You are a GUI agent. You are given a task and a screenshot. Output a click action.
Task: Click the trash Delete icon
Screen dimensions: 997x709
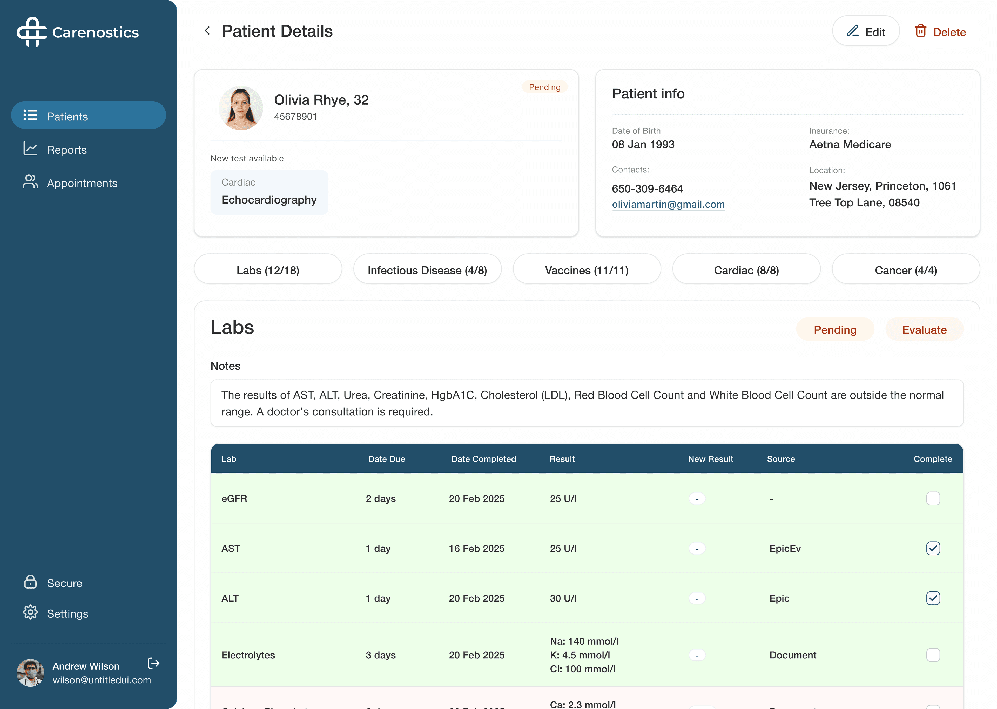tap(921, 31)
